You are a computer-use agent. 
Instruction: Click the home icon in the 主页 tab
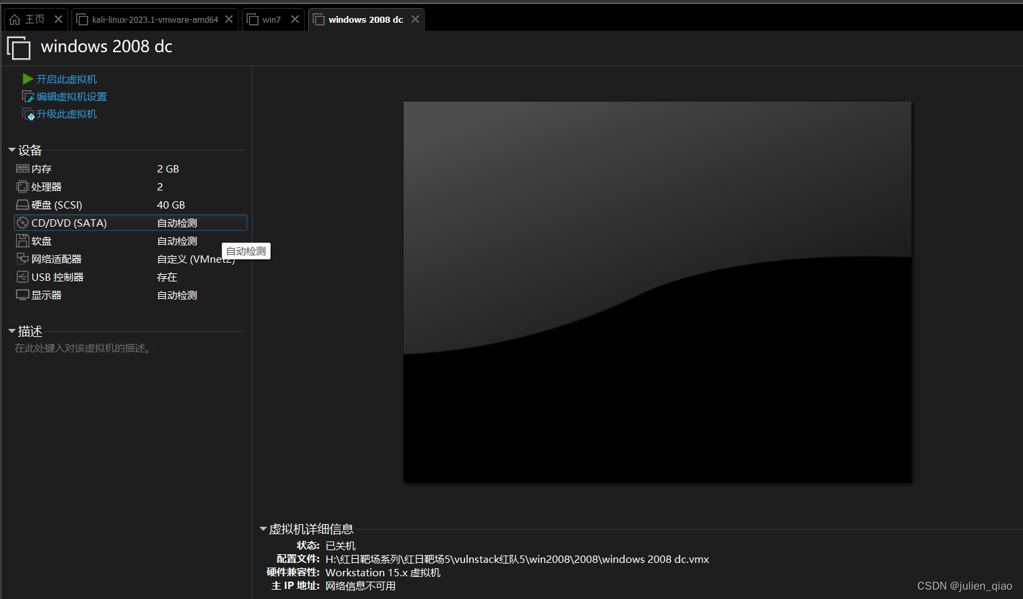pyautogui.click(x=15, y=19)
